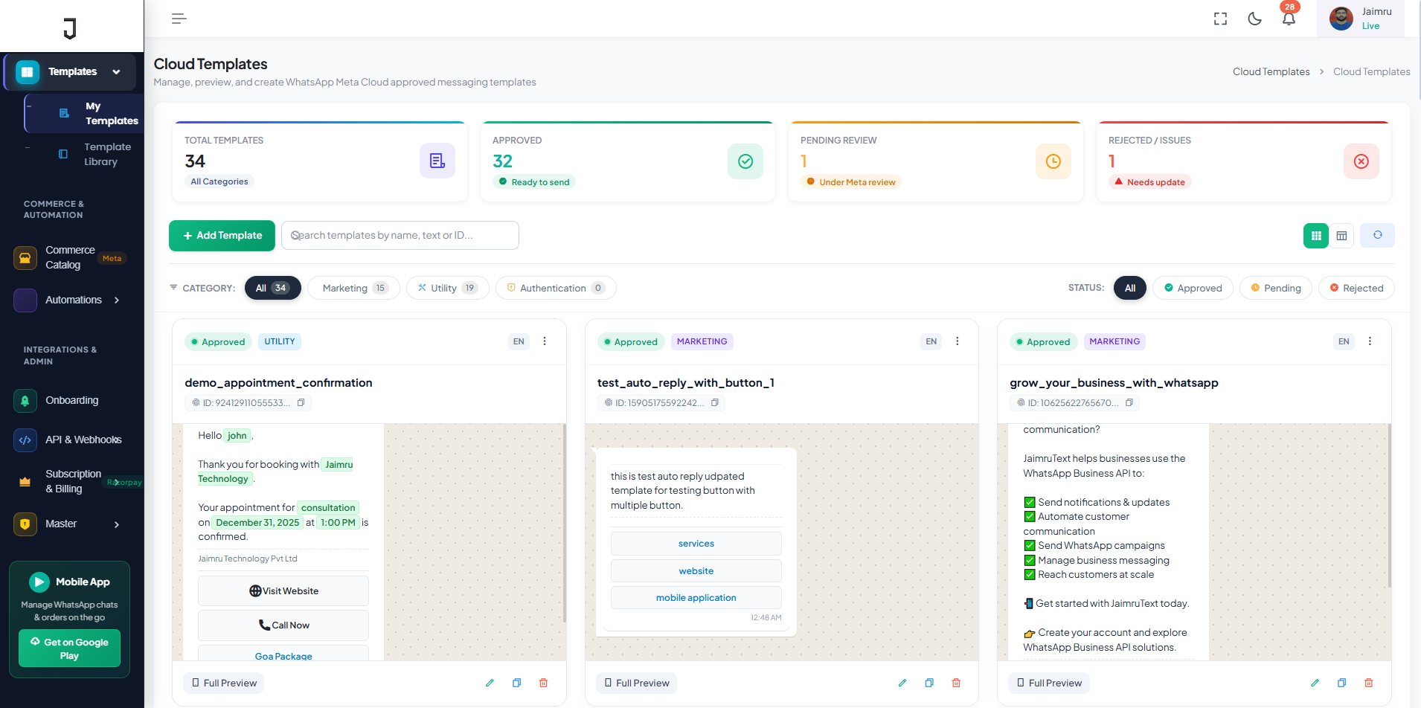1421x708 pixels.
Task: Click Add Template button
Action: tap(222, 236)
